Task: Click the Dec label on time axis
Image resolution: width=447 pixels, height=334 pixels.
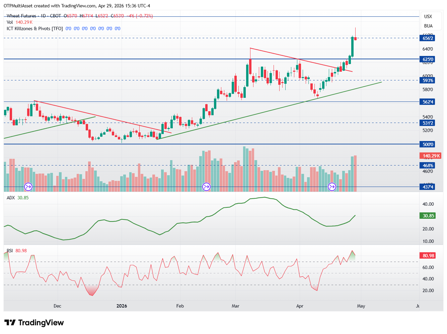Action: tap(57, 306)
